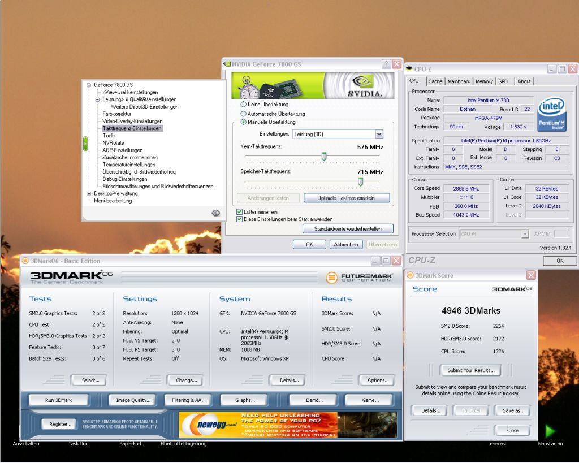Select Temperatureinstellungen tree item
Screen dimensions: 579x463
click(129, 165)
